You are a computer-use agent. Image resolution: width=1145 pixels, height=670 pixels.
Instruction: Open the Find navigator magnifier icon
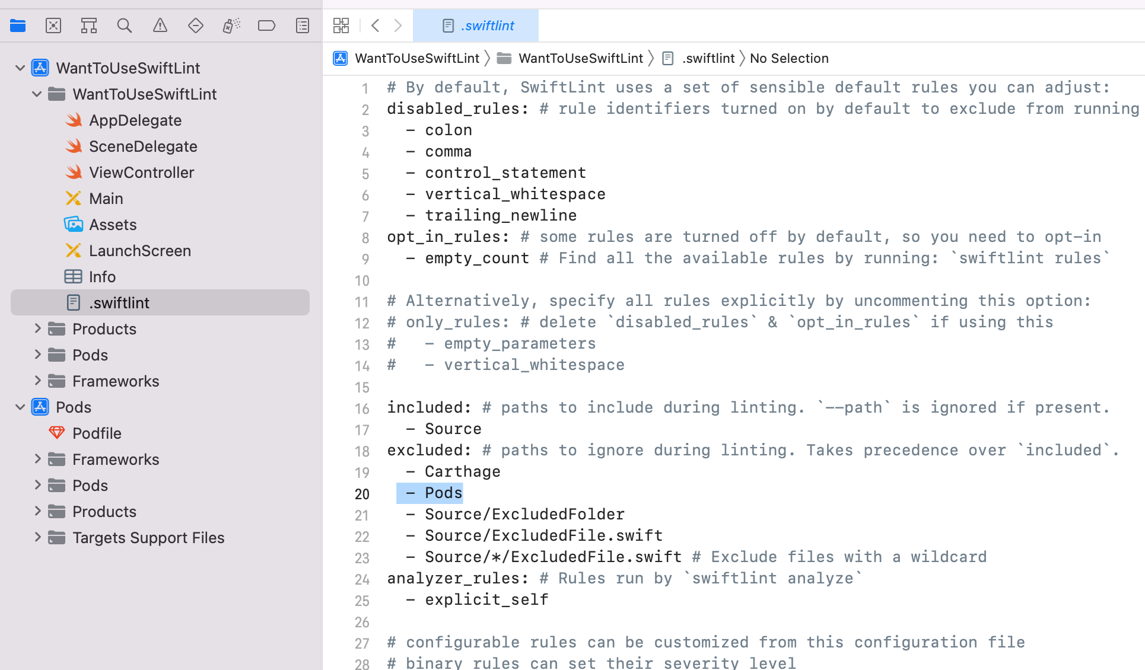pos(125,25)
